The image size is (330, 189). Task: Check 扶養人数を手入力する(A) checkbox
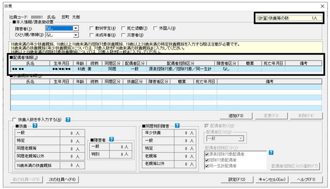point(14,119)
